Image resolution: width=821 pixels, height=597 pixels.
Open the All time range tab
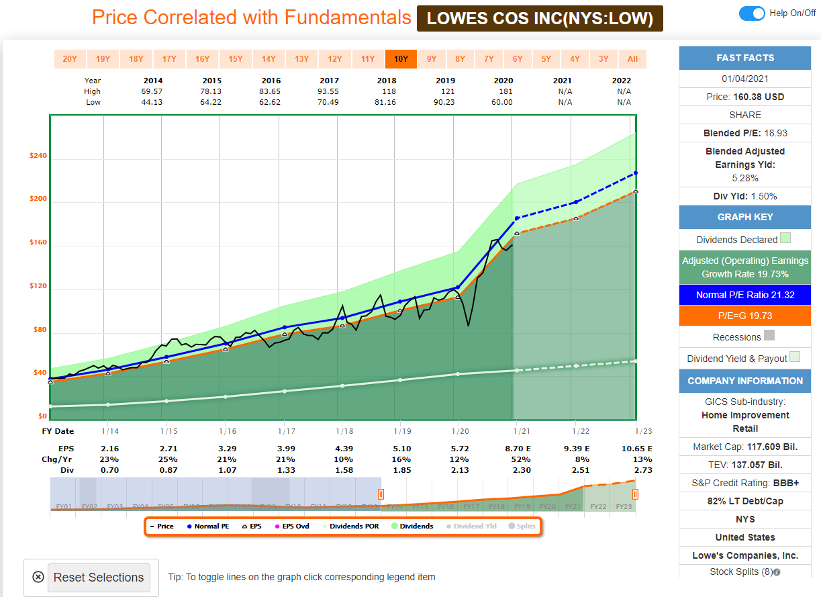[x=632, y=59]
